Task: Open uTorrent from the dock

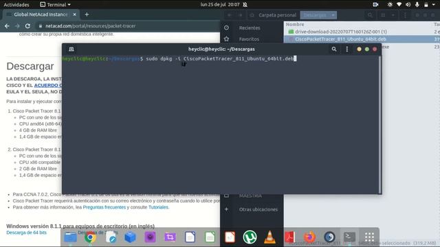Action: coord(250,237)
